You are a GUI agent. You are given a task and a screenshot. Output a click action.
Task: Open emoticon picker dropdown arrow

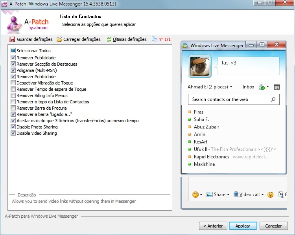tap(201, 195)
